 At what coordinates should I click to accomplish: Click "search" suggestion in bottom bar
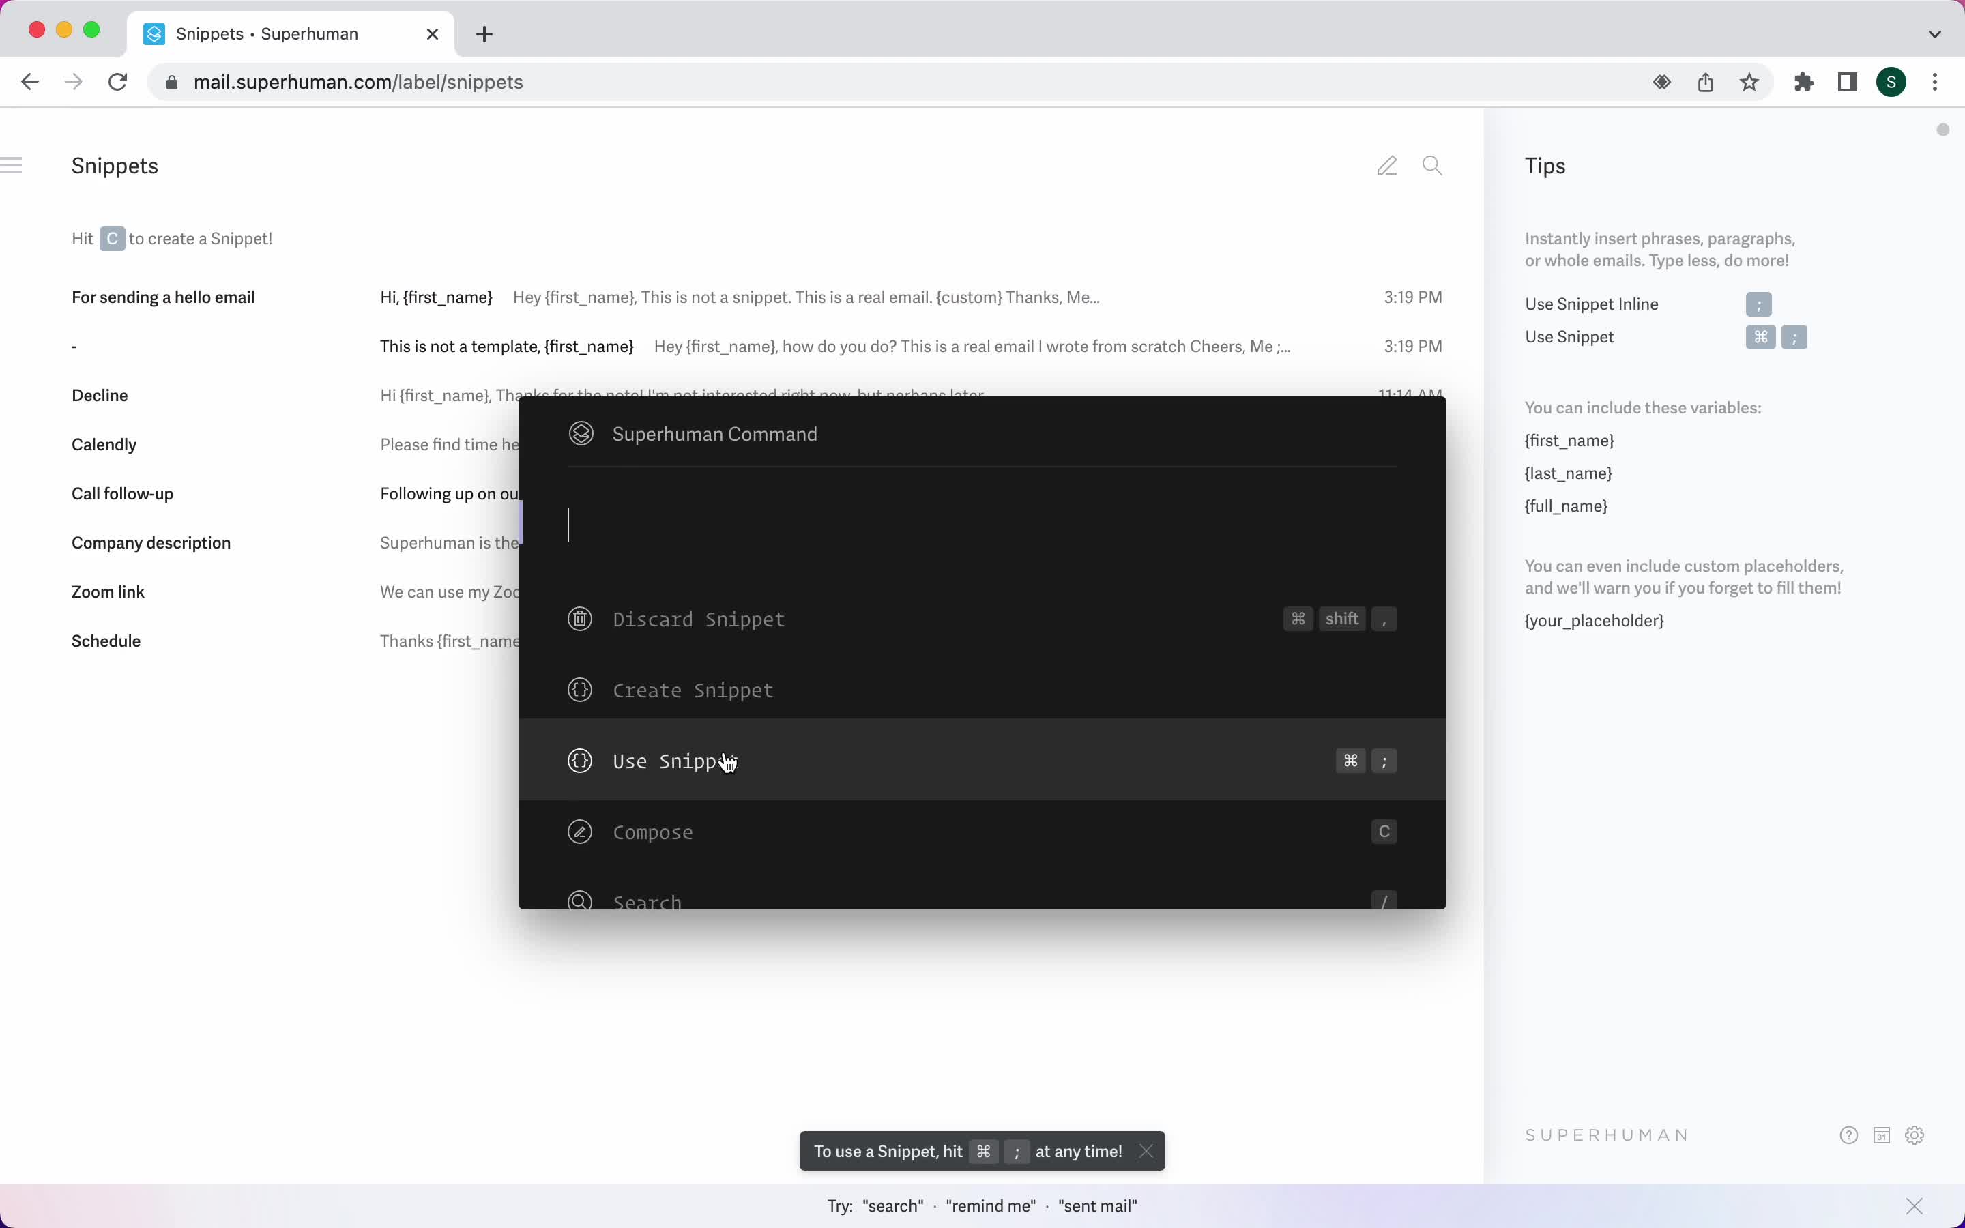coord(892,1206)
